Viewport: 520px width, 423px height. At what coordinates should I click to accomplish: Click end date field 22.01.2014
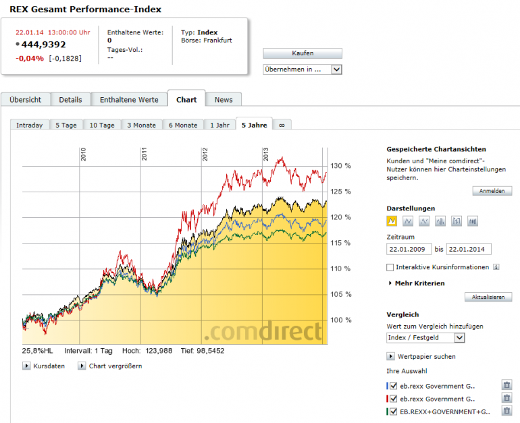pos(469,249)
